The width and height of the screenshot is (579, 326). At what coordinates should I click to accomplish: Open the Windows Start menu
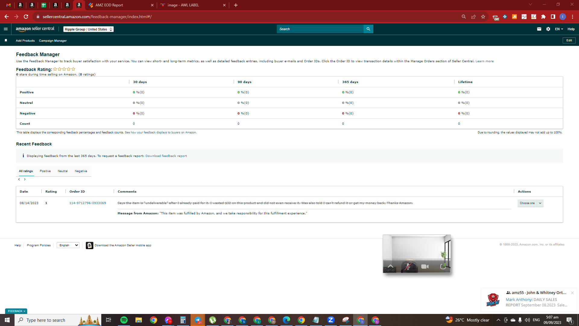7,320
